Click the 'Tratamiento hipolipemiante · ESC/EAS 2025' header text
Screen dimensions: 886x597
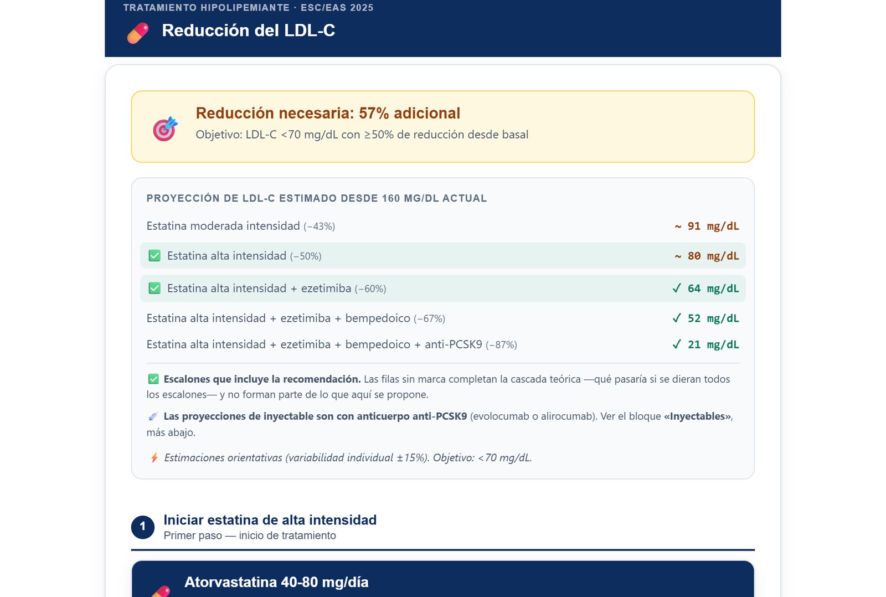248,8
